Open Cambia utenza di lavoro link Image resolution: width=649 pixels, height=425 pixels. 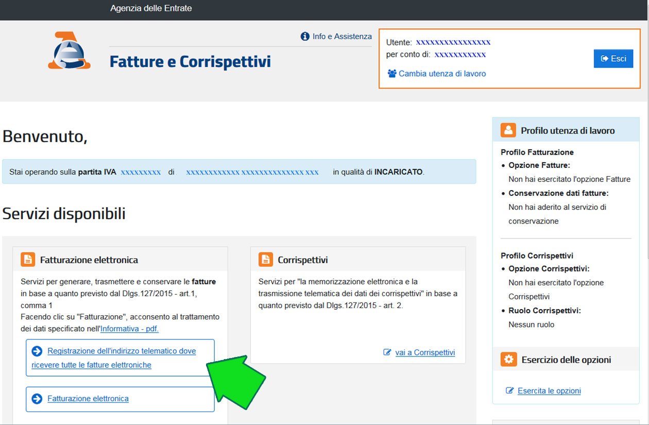(442, 74)
